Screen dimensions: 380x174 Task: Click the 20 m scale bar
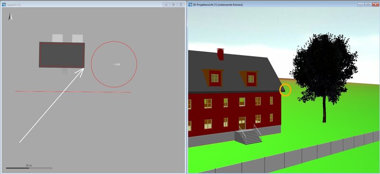tap(29, 168)
